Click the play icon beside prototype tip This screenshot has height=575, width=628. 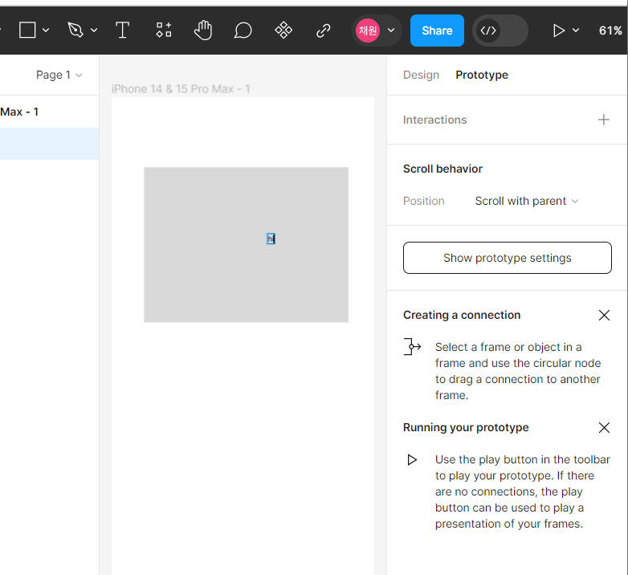(x=412, y=459)
